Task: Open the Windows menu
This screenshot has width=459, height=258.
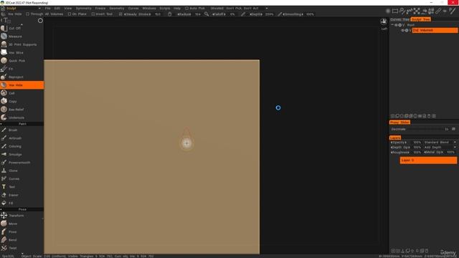Action: click(149, 8)
